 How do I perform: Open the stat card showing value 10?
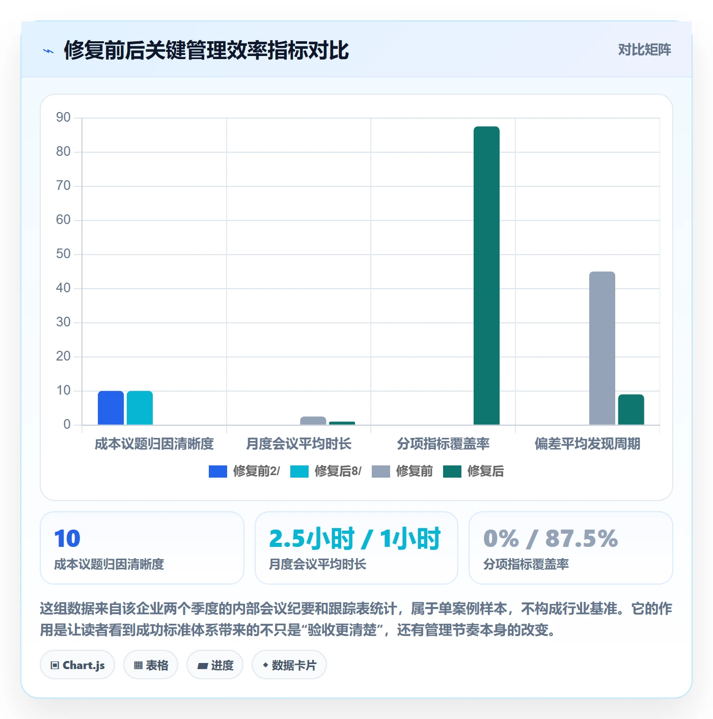pyautogui.click(x=142, y=548)
